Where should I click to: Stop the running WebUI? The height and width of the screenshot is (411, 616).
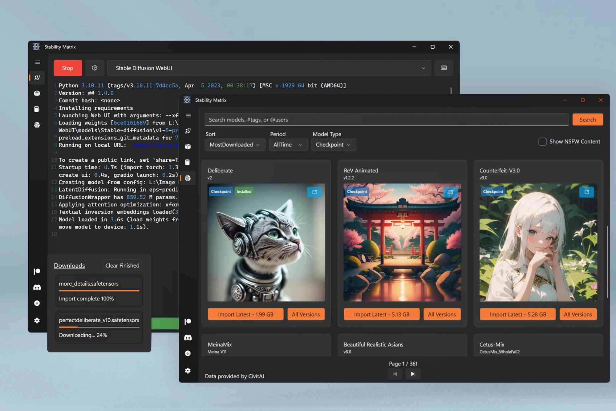click(x=68, y=68)
